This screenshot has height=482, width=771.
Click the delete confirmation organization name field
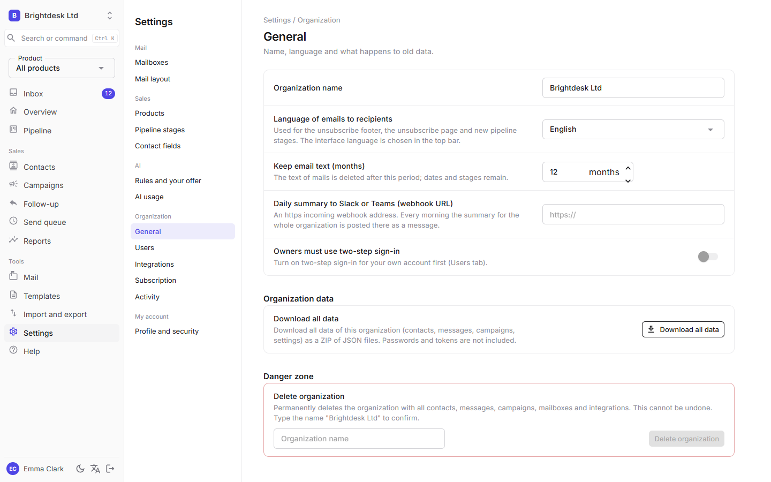[x=359, y=439]
